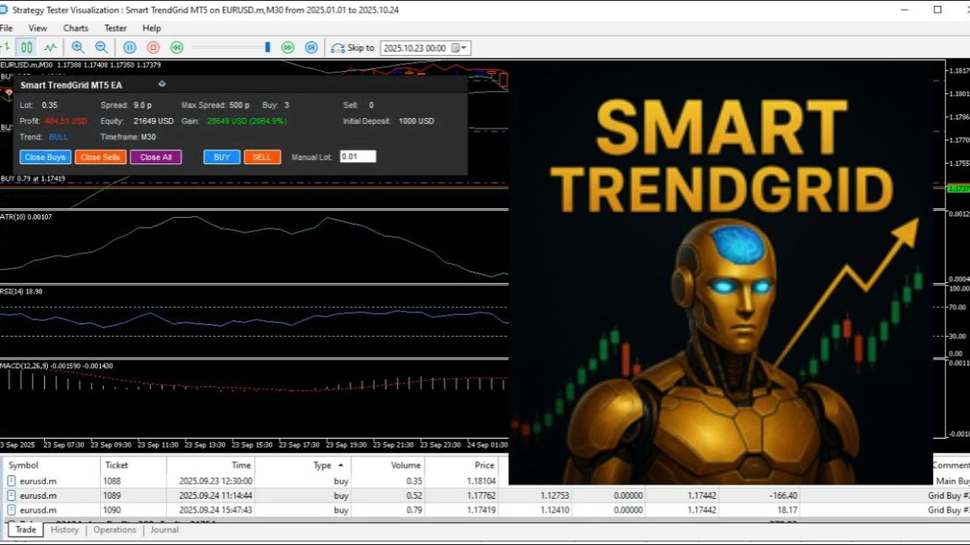
Task: Open the File menu
Action: coord(6,28)
